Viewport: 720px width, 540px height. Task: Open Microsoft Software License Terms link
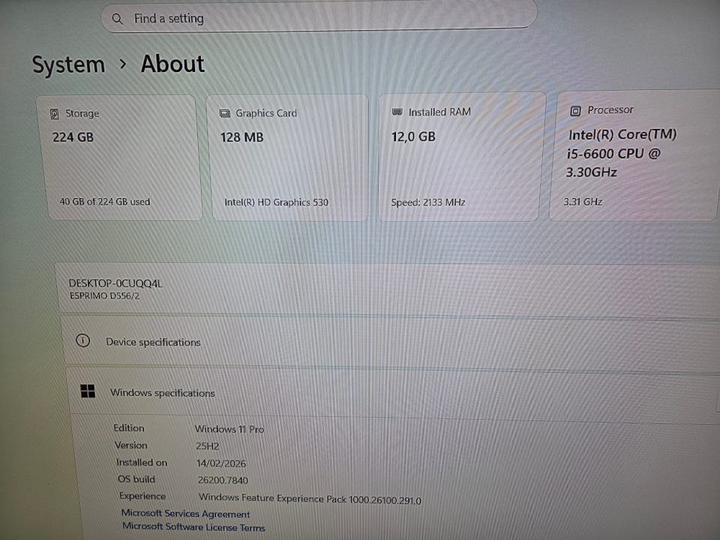click(x=193, y=526)
